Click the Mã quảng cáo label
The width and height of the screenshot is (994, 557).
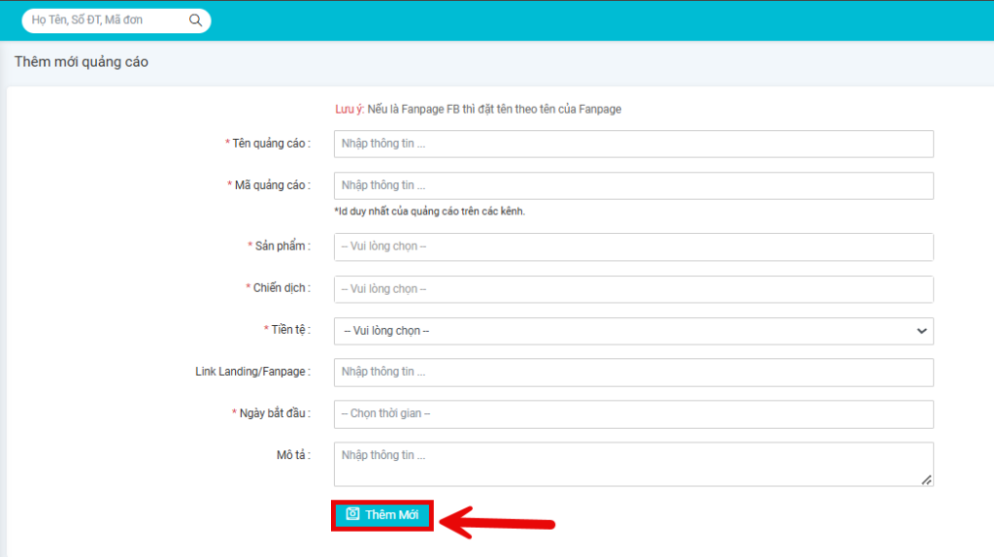tap(272, 185)
